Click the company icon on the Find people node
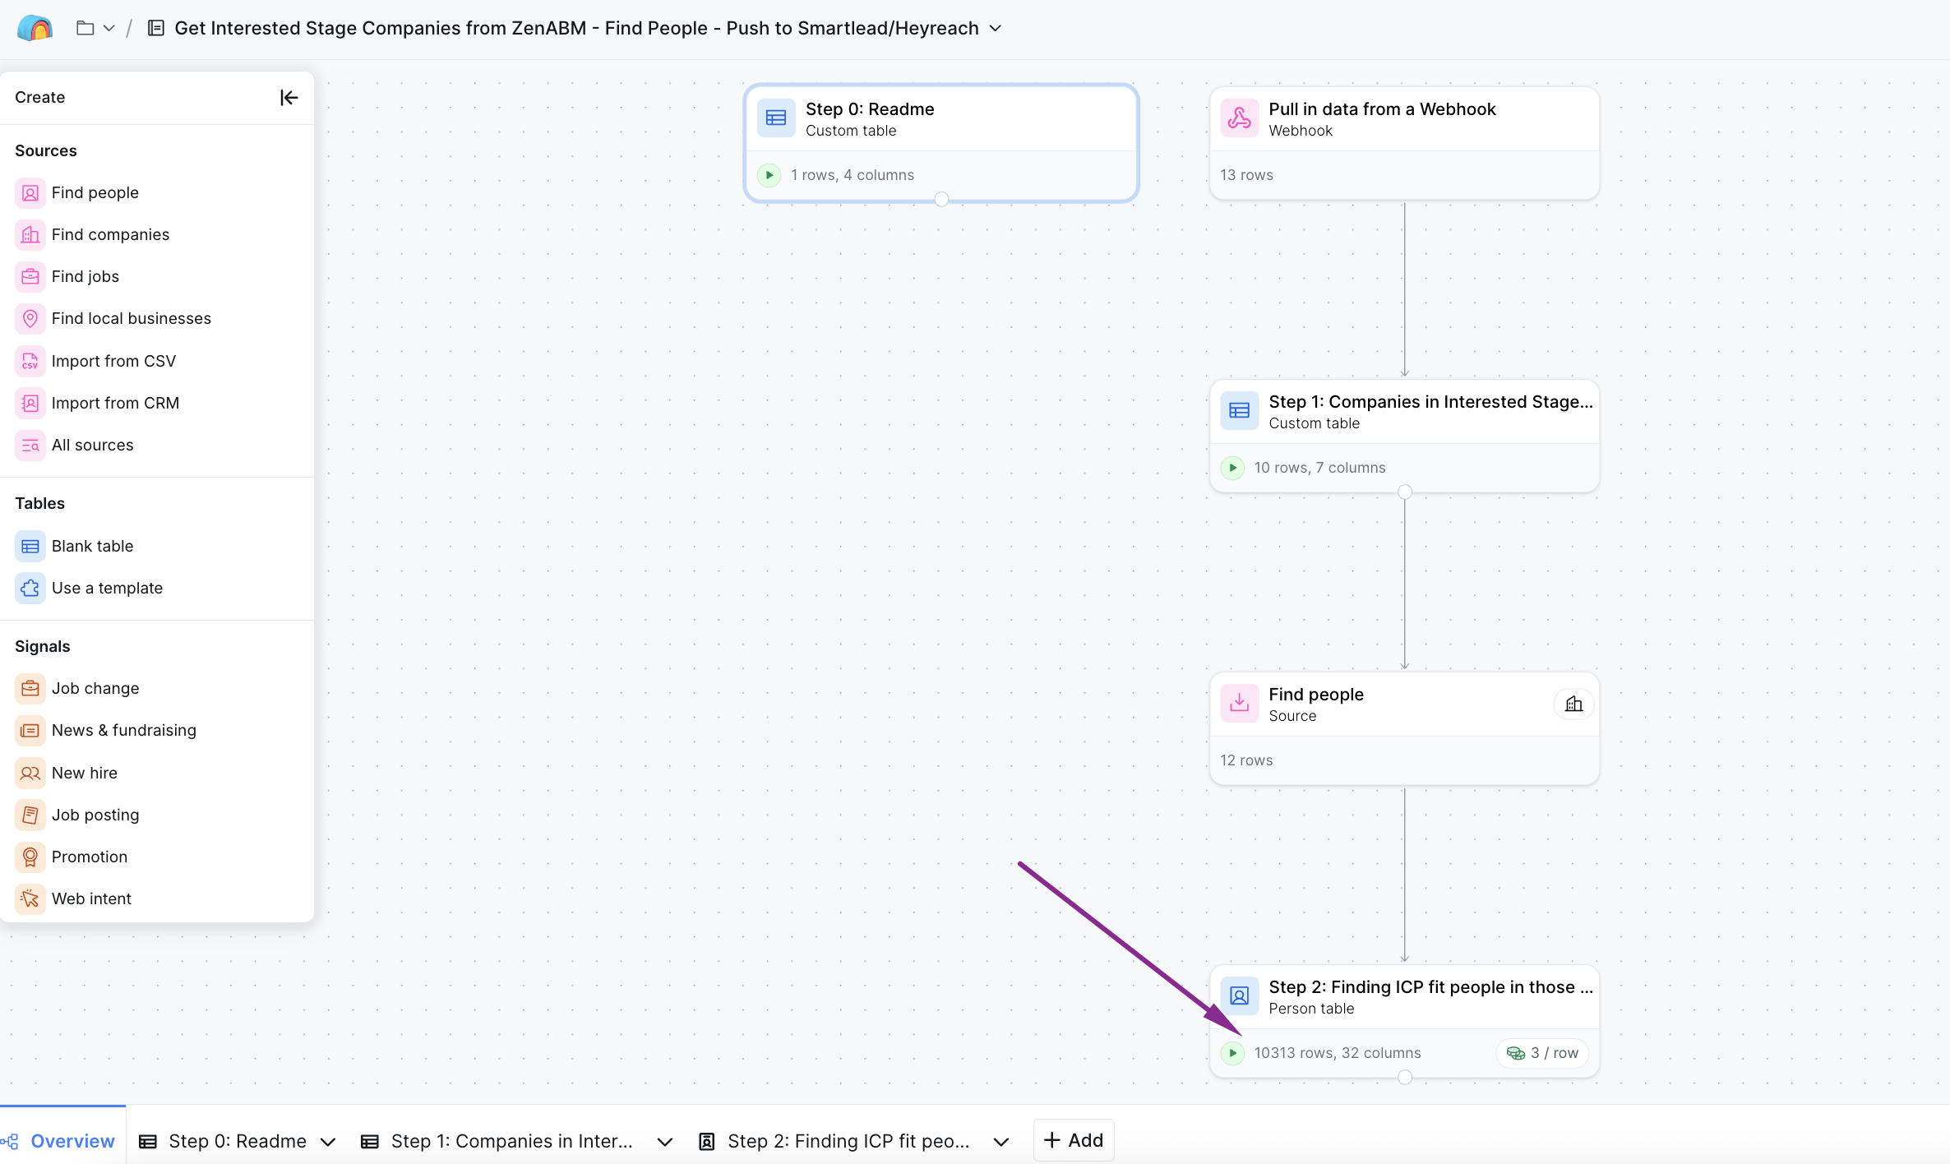This screenshot has width=1950, height=1164. tap(1574, 704)
